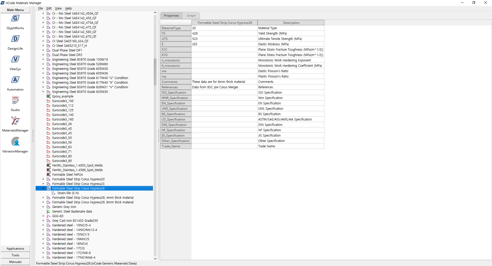
Task: Expand the Formable Steel Strip Corus Hypress23 node
Action: coord(43,184)
